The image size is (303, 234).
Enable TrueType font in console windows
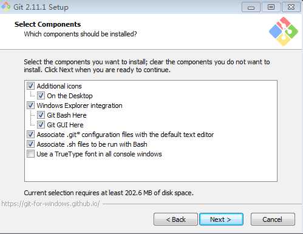click(x=30, y=154)
